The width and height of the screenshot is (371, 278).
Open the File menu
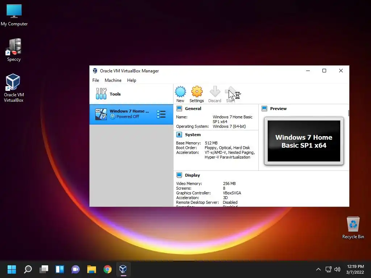96,80
